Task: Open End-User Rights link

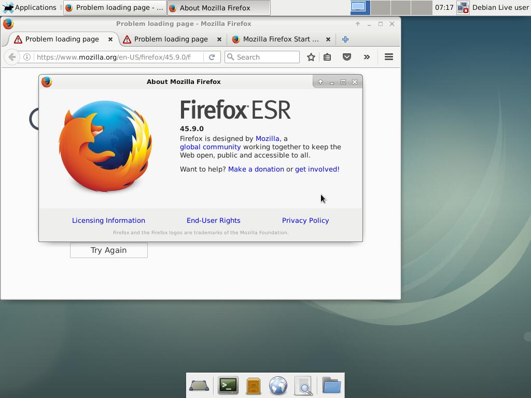Action: [x=213, y=220]
